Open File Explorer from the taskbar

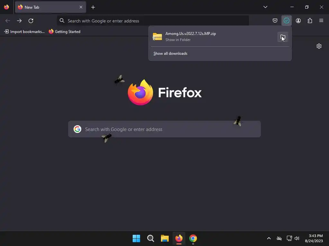point(165,238)
